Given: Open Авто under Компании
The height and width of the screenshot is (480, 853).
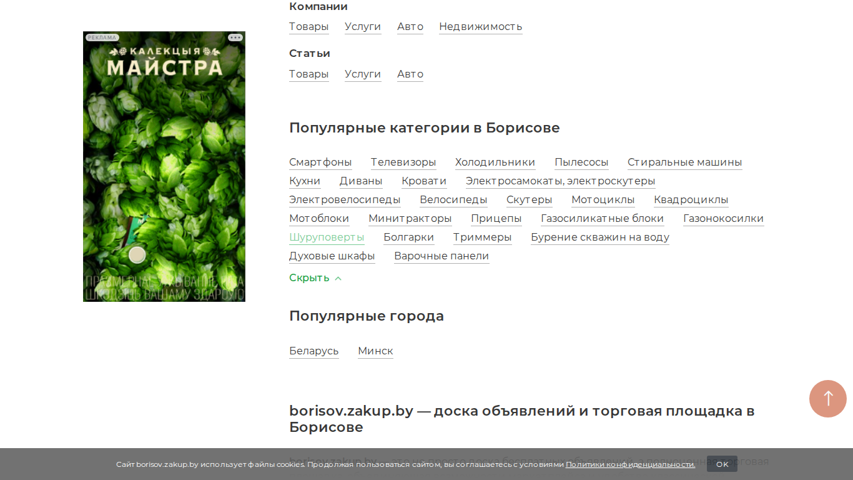Looking at the screenshot, I should coord(410,27).
